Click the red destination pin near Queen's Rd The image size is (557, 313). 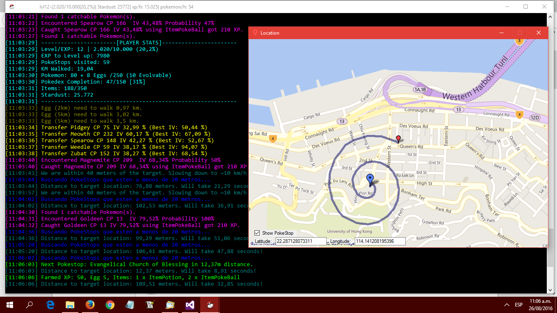pyautogui.click(x=398, y=139)
